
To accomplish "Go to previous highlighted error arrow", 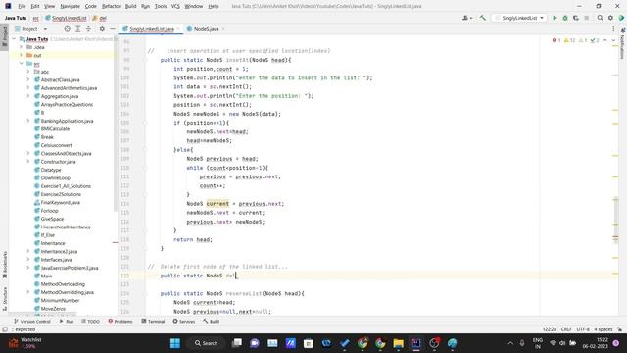I will tap(605, 40).
